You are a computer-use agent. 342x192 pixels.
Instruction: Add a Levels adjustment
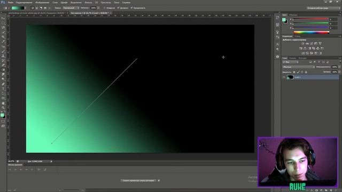click(307, 44)
